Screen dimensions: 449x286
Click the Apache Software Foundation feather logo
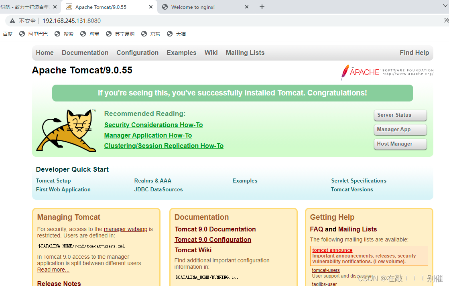pyautogui.click(x=387, y=72)
